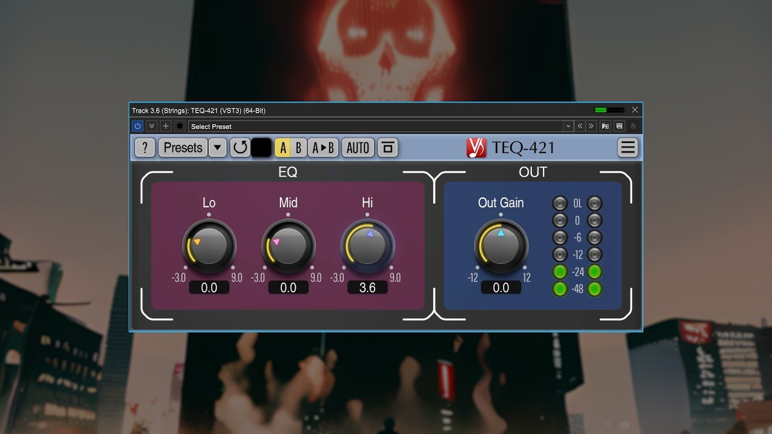Click the black square swatch button

(261, 148)
